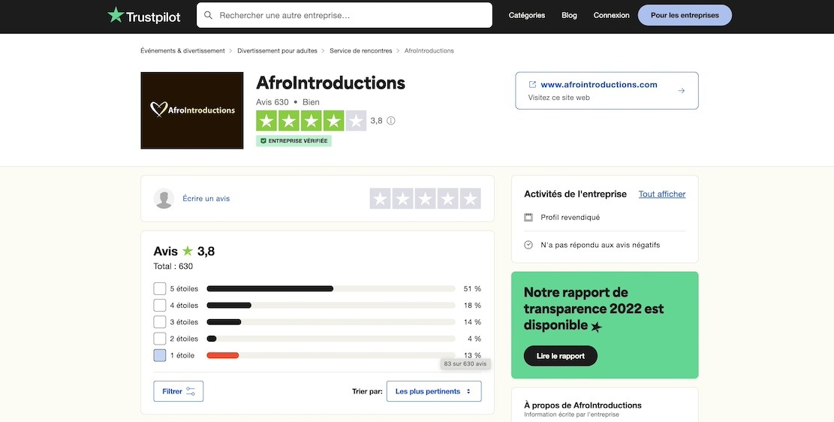Click the 51 % value
834x422 pixels.
pyautogui.click(x=472, y=288)
